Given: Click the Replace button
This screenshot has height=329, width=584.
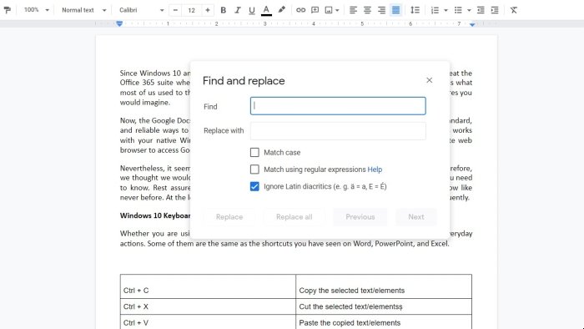Looking at the screenshot, I should click(x=229, y=217).
